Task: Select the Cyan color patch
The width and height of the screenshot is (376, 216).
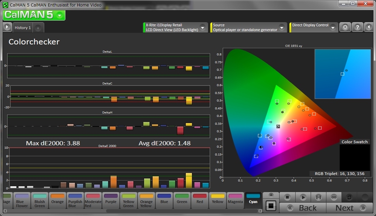Action: (253, 200)
